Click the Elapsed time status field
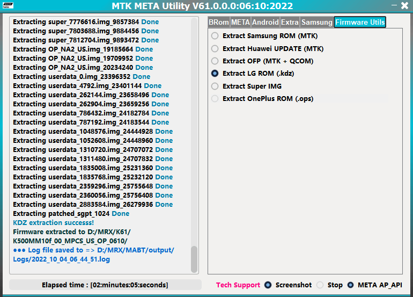The image size is (413, 297). 105,285
